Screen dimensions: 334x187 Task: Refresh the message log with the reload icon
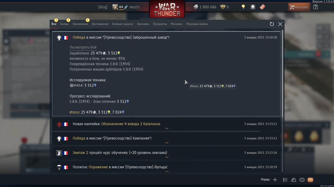point(272,24)
